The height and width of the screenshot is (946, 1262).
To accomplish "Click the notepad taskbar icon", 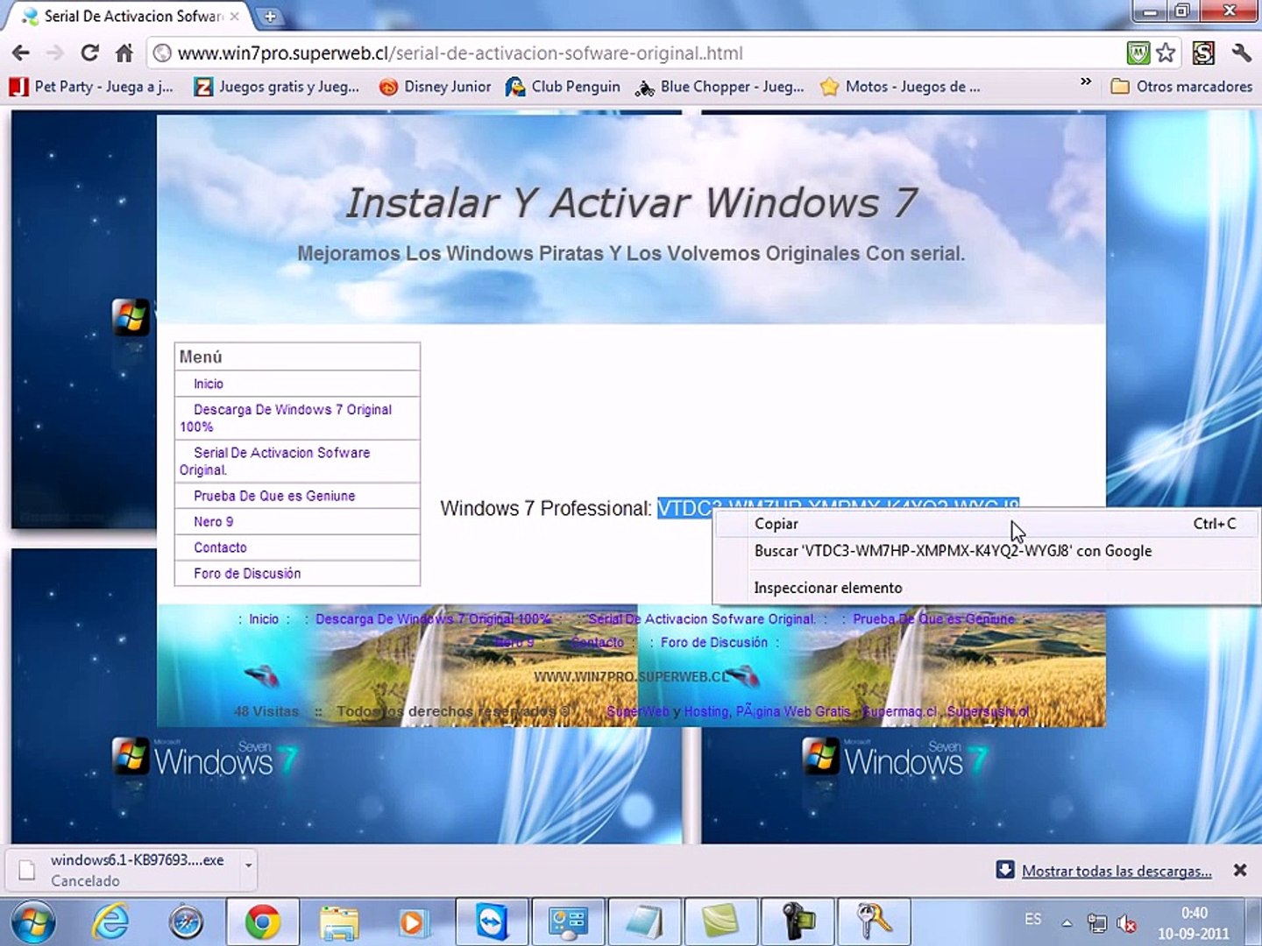I will [x=644, y=922].
